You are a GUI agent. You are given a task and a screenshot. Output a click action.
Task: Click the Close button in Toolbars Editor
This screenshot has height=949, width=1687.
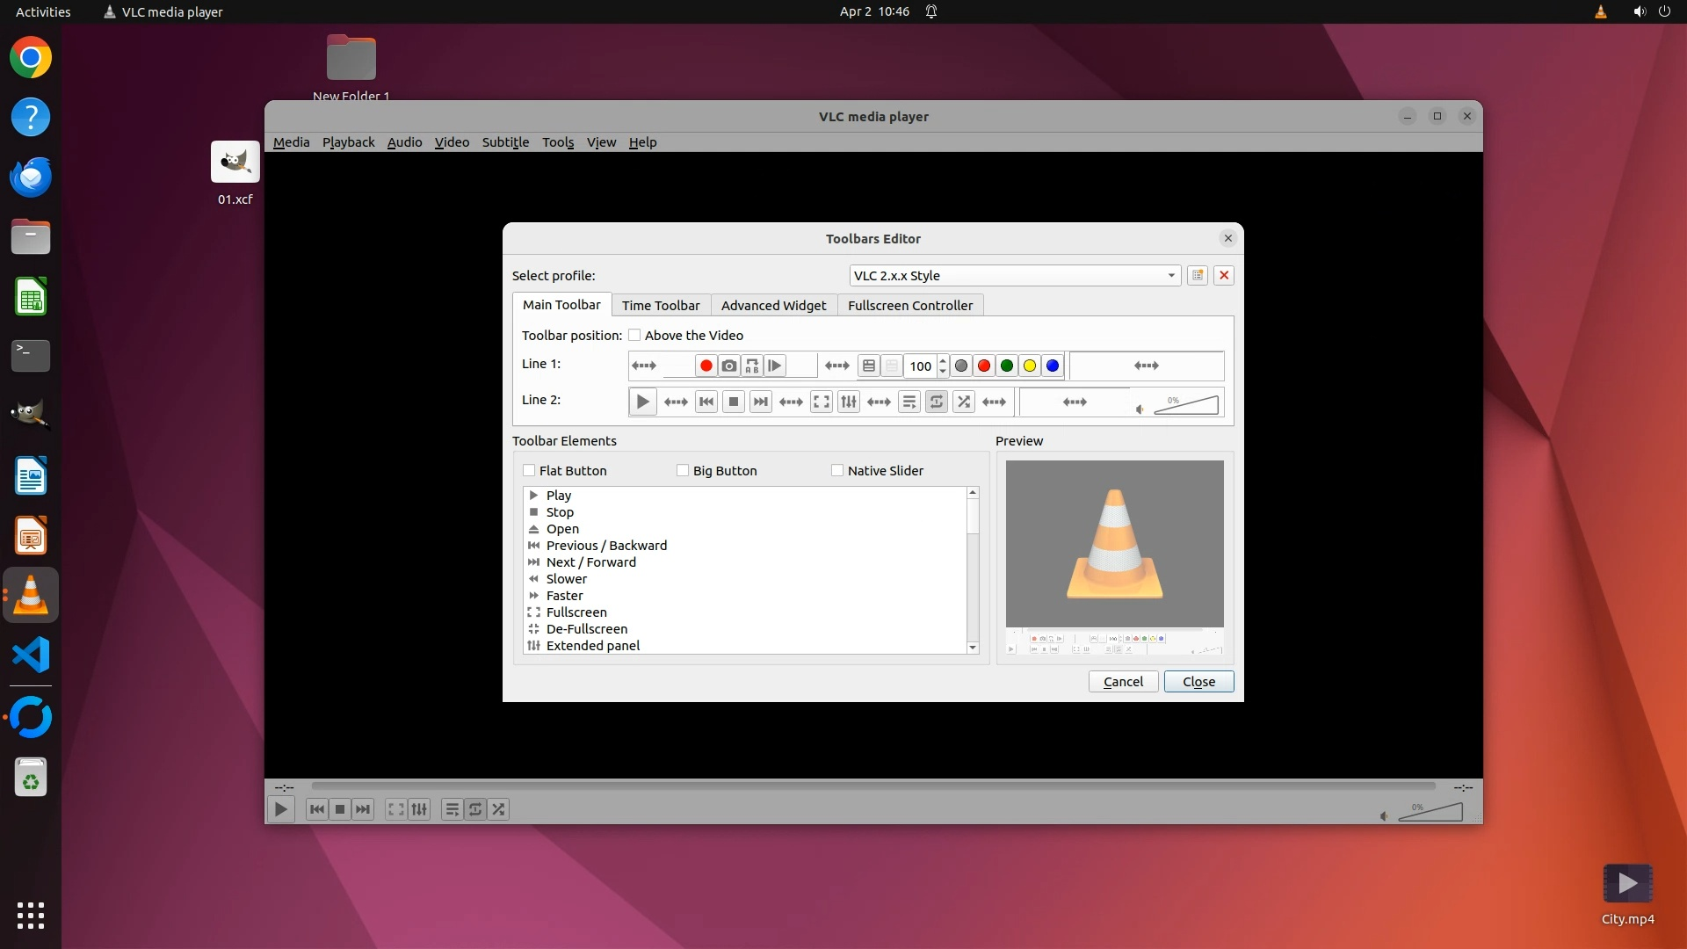pos(1198,681)
